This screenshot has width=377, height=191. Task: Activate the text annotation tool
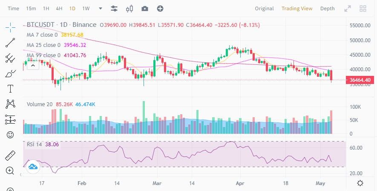[10, 89]
